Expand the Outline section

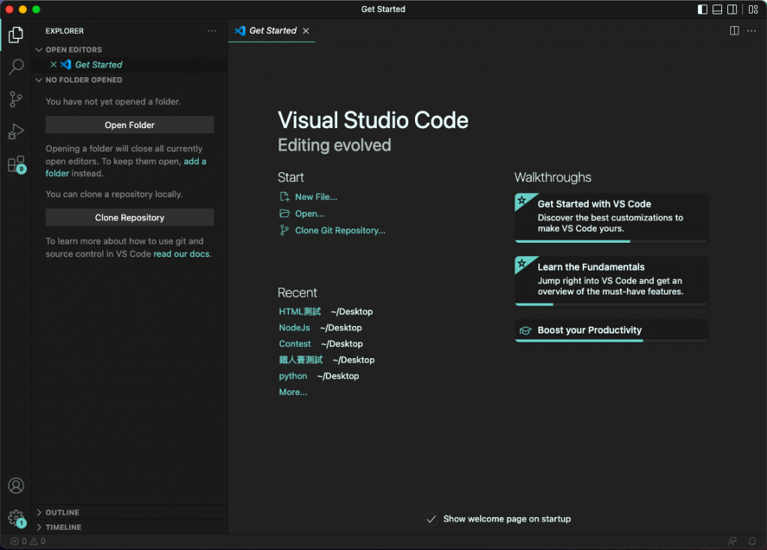(x=62, y=513)
